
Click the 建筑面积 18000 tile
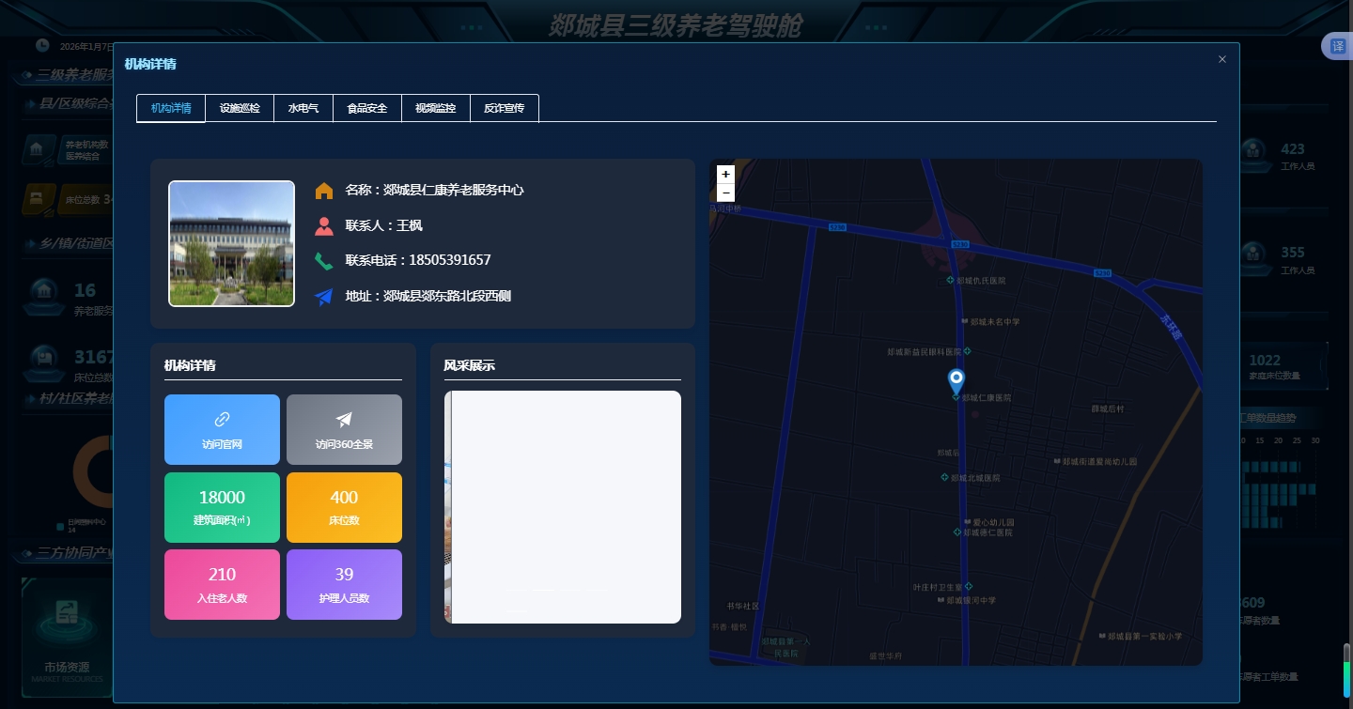[x=222, y=507]
